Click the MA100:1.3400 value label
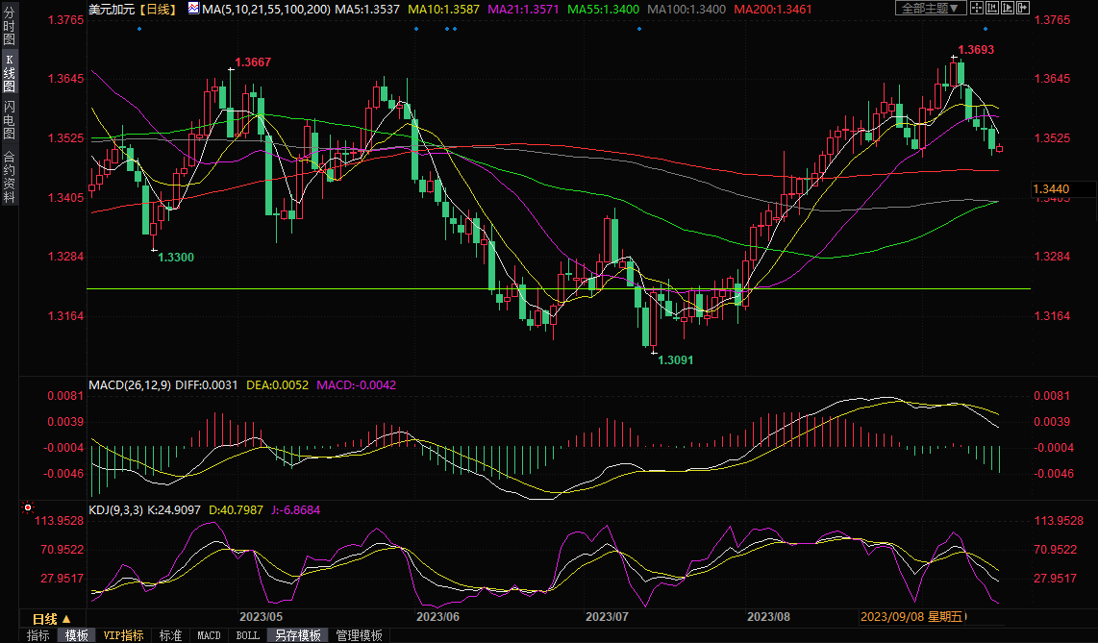 tap(686, 9)
